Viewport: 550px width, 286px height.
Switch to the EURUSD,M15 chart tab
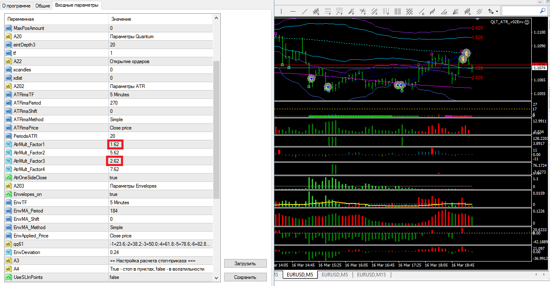tap(372, 275)
